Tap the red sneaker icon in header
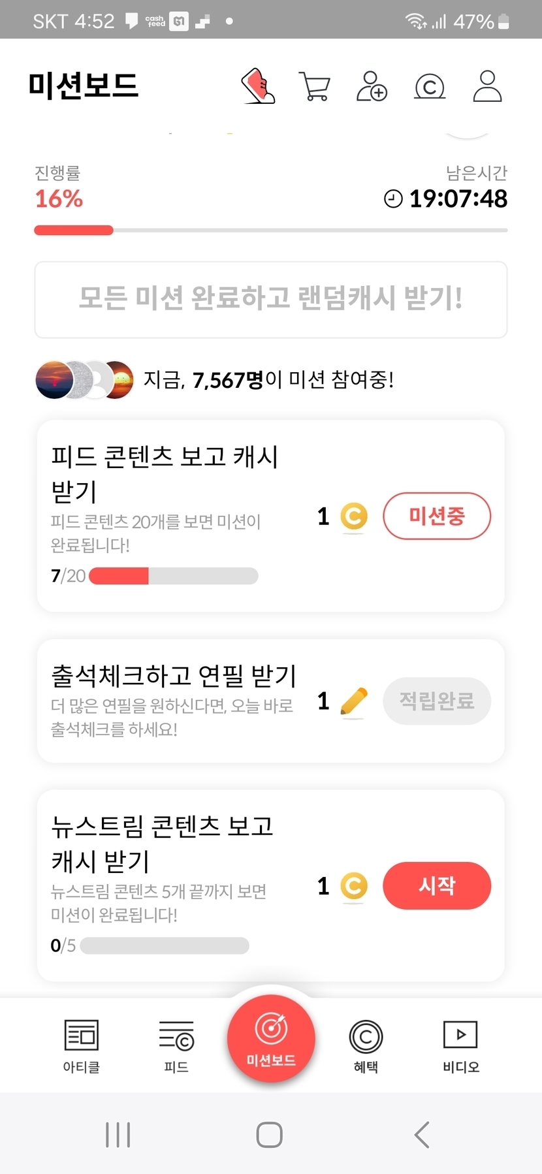The height and width of the screenshot is (1174, 542). click(x=259, y=86)
